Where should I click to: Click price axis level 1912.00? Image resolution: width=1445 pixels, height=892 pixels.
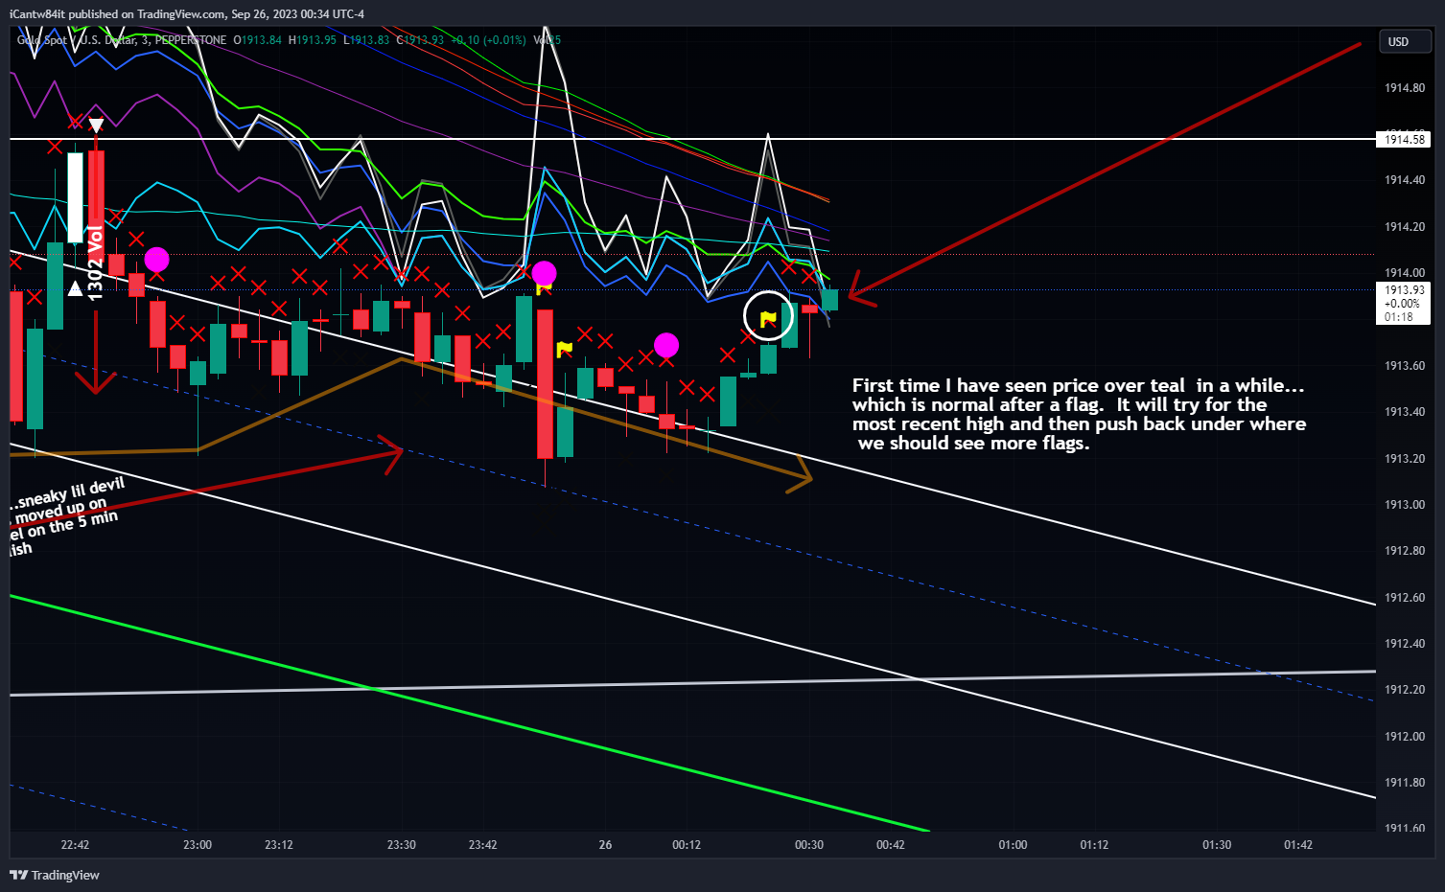click(1404, 737)
